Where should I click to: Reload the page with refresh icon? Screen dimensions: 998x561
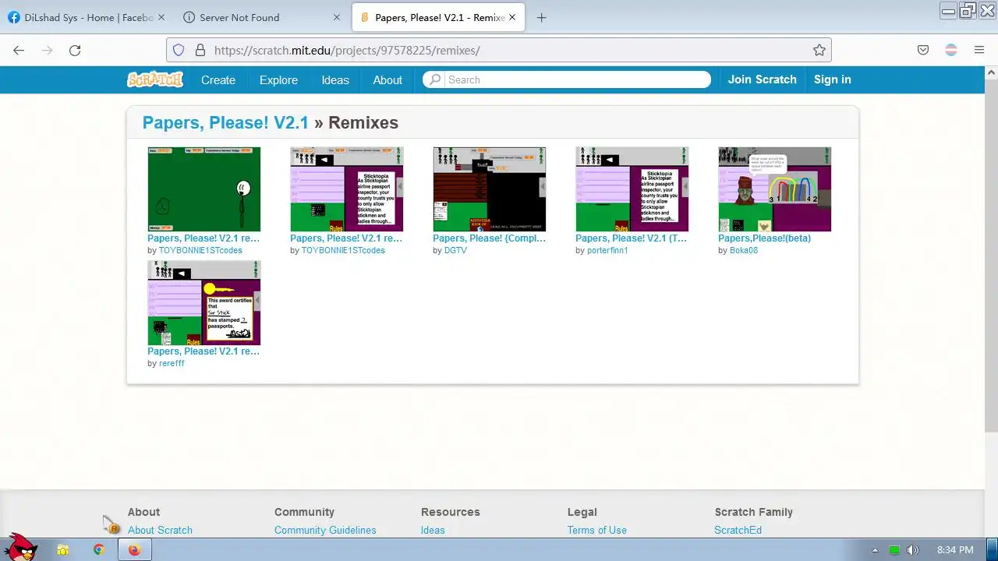75,50
